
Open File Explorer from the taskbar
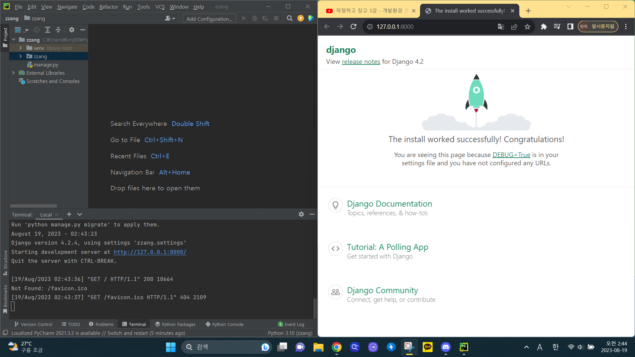318,347
